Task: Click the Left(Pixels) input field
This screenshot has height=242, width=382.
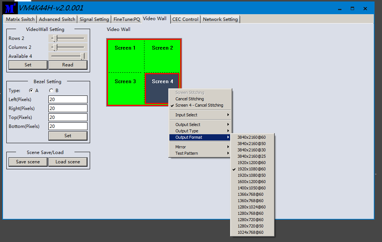Action: (x=68, y=100)
